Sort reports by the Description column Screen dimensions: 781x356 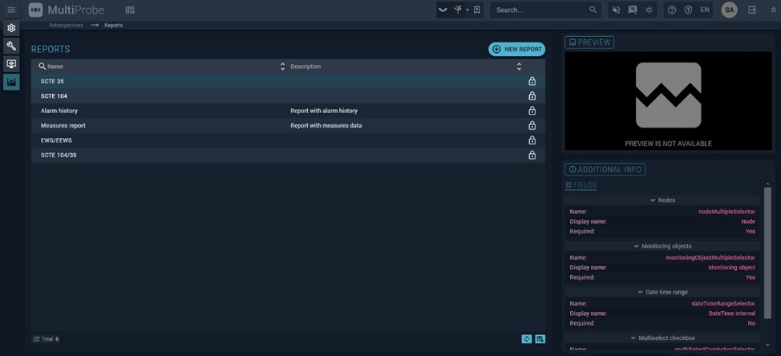tap(519, 67)
